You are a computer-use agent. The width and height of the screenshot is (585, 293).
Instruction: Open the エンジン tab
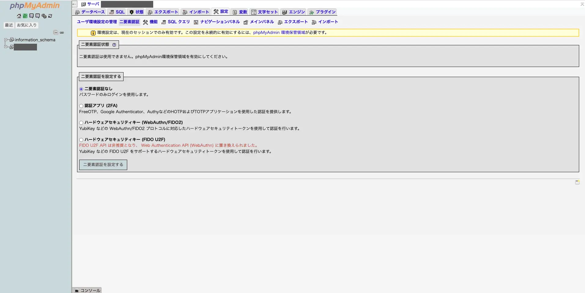293,12
